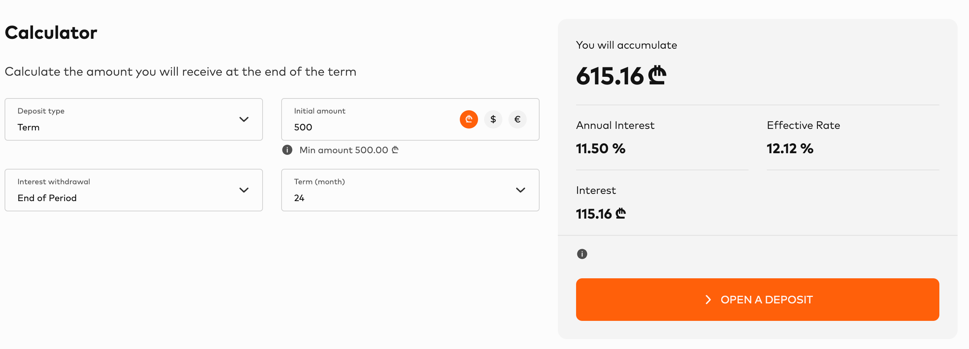Click the Deposit type chevron arrow
This screenshot has width=969, height=349.
[x=244, y=119]
